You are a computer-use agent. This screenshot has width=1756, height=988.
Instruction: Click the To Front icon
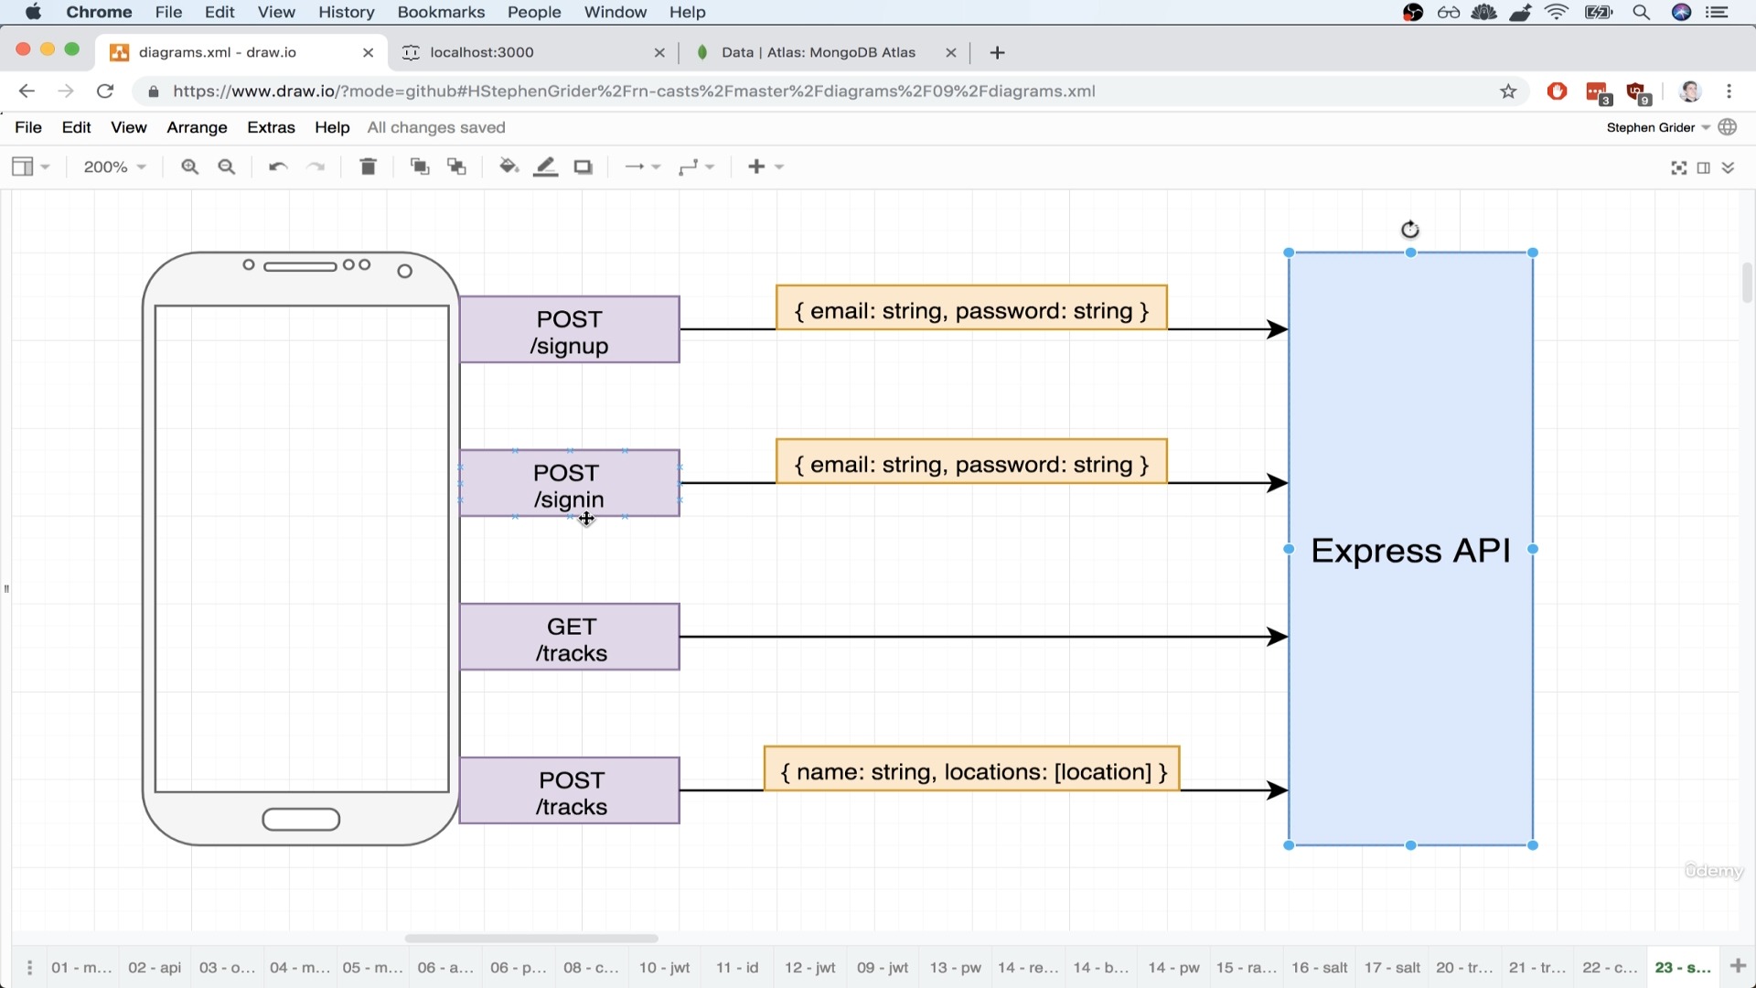(420, 166)
